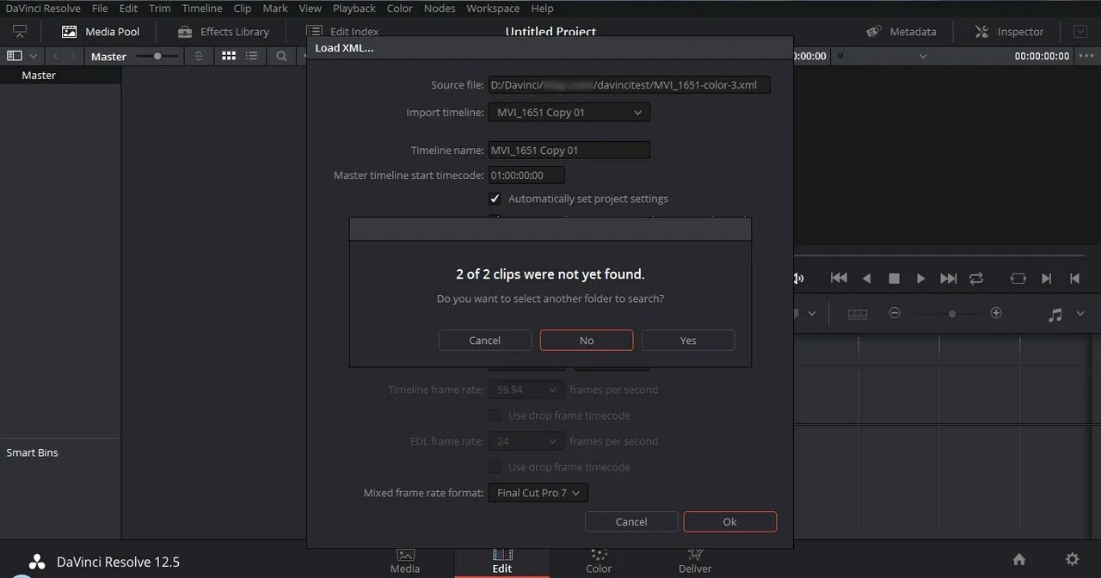The width and height of the screenshot is (1101, 578).
Task: Open viewer timeline selector dropdown
Action: coord(923,56)
